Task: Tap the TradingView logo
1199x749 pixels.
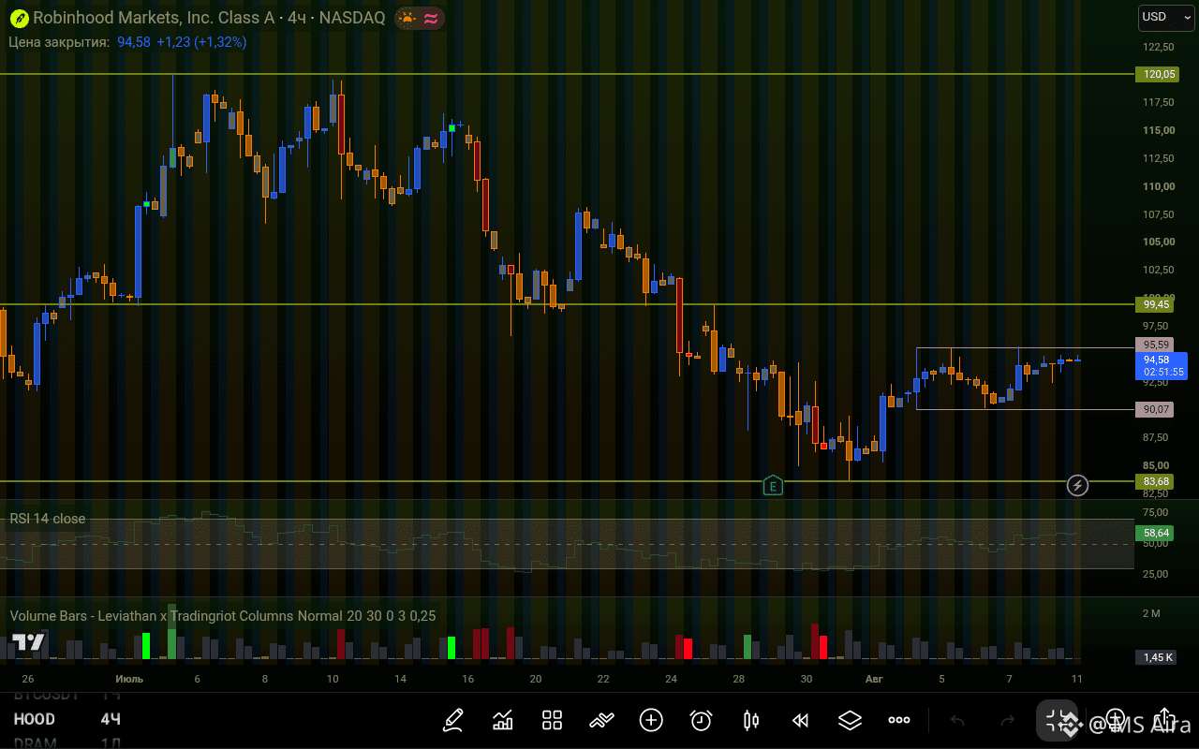Action: click(x=29, y=643)
